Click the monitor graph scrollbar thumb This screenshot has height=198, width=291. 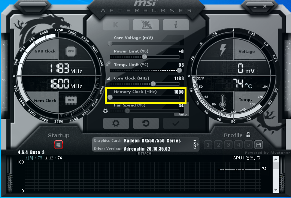point(276,166)
